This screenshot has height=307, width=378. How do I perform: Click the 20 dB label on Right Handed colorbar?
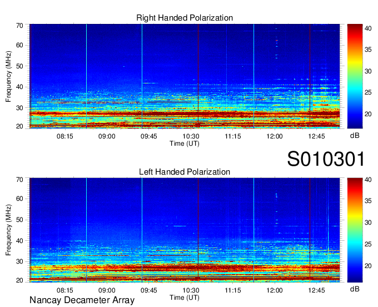pos(368,114)
